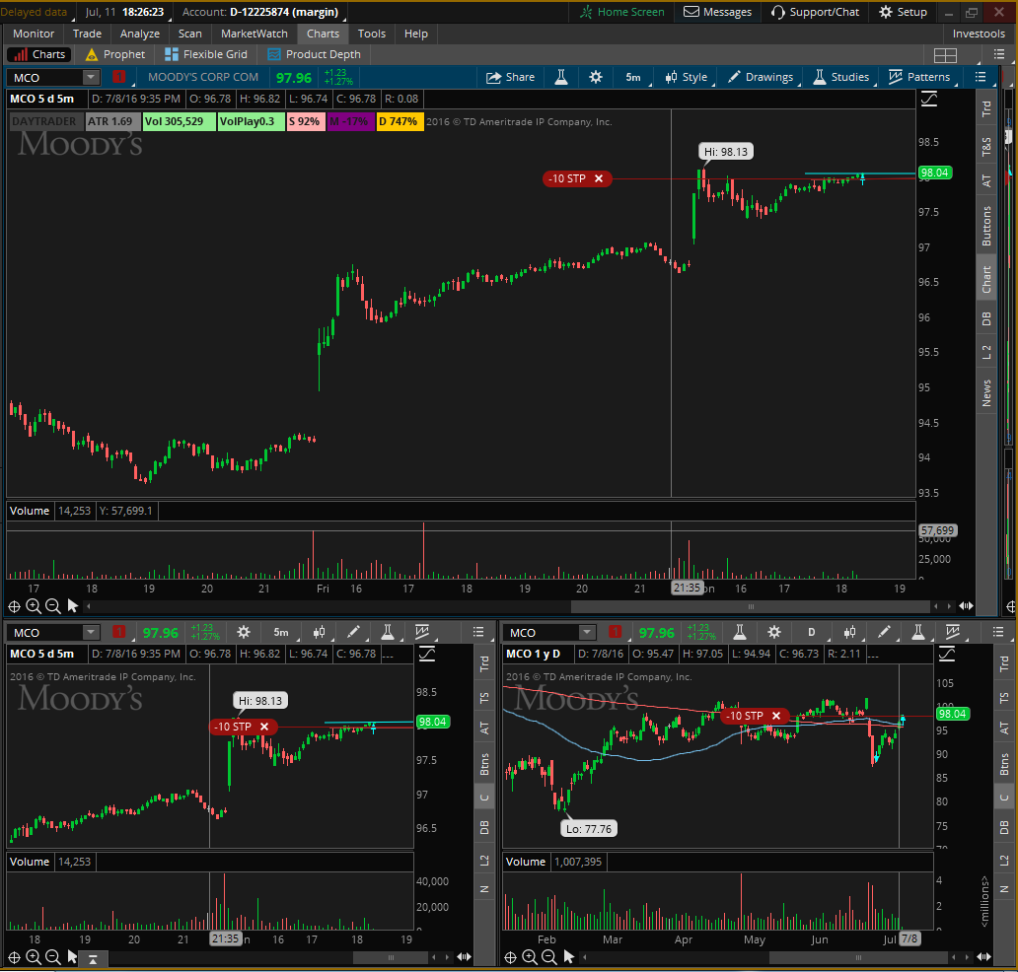Viewport: 1018px width, 972px height.
Task: Click the chart scale icon above price axis
Action: [929, 100]
